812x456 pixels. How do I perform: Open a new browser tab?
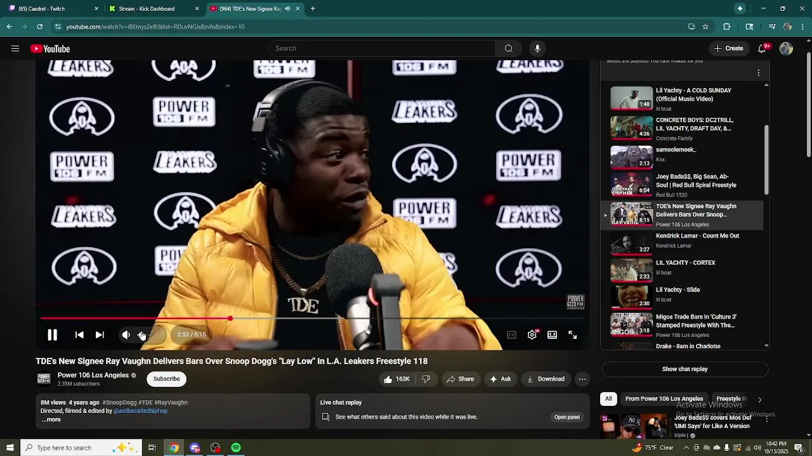(x=313, y=9)
